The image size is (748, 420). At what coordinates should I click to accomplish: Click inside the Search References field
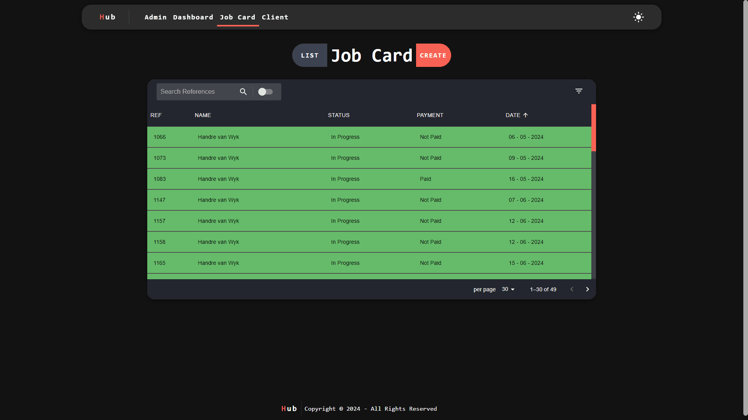195,92
